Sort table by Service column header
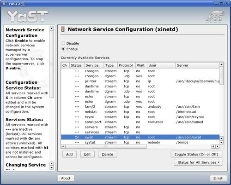Image resolution: width=231 pixels, height=185 pixels. pos(94,65)
